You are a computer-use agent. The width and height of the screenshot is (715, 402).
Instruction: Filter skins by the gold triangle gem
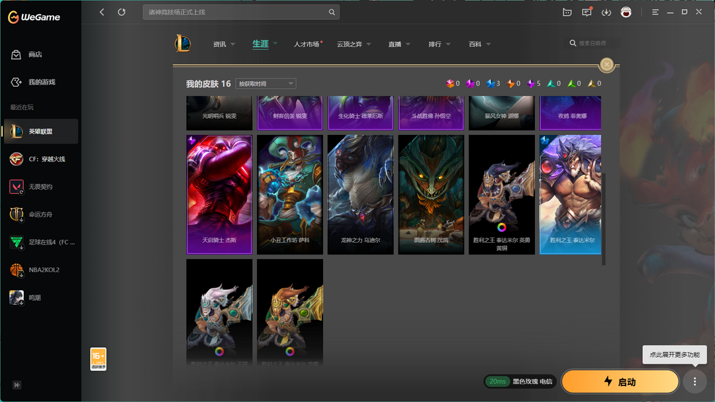pyautogui.click(x=591, y=83)
